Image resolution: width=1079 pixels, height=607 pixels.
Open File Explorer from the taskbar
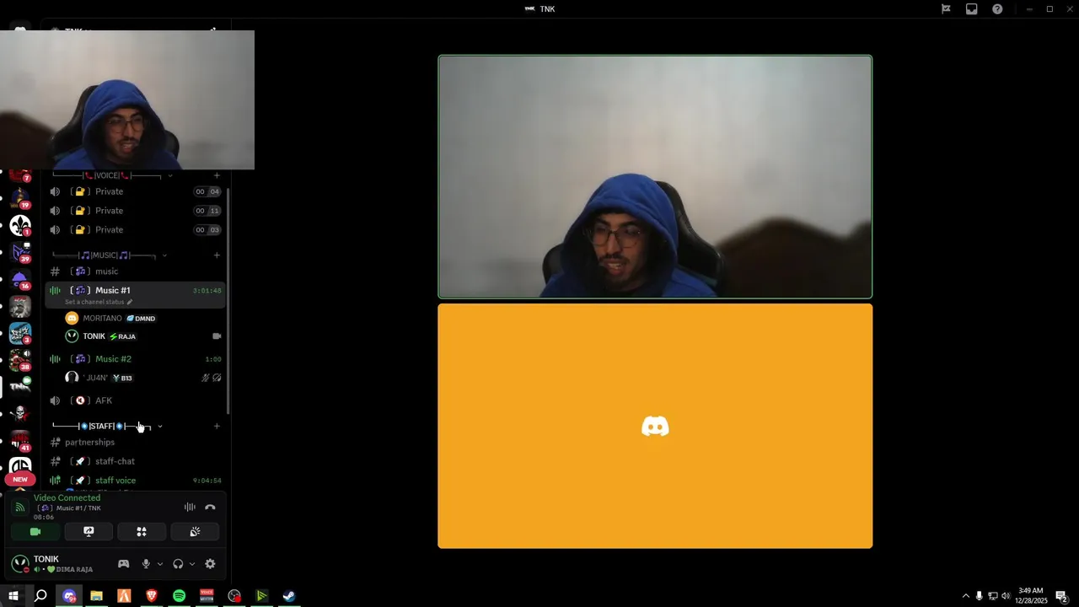[x=96, y=596]
